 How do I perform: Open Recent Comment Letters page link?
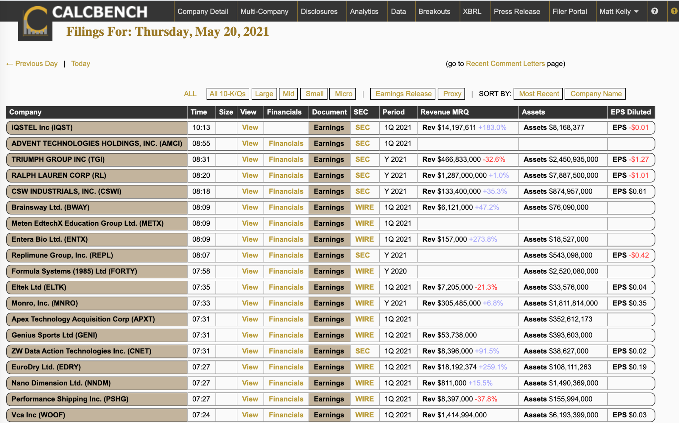pyautogui.click(x=505, y=64)
